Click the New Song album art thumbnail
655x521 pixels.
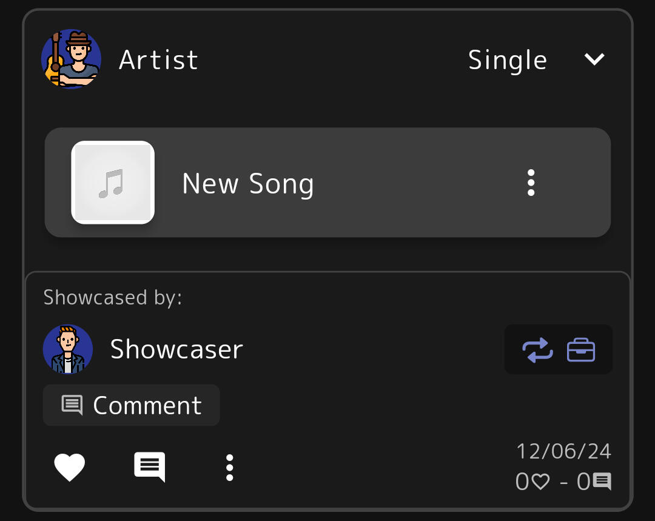113,183
